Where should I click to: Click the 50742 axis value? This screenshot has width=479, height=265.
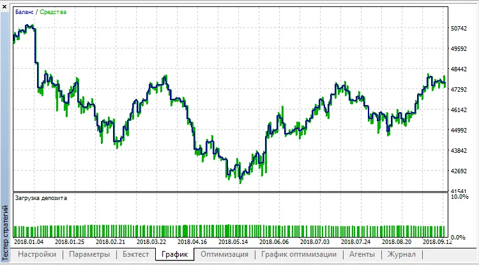(x=459, y=29)
